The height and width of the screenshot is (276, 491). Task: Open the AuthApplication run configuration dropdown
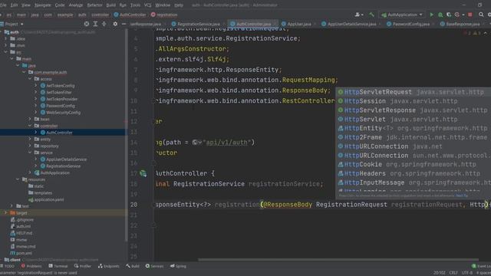(x=402, y=15)
